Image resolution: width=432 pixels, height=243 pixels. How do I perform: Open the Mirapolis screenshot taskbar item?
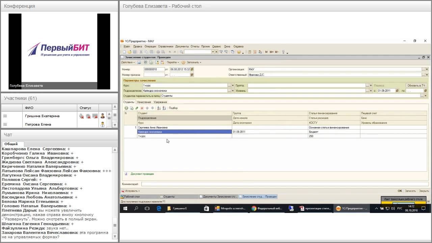click(230, 209)
